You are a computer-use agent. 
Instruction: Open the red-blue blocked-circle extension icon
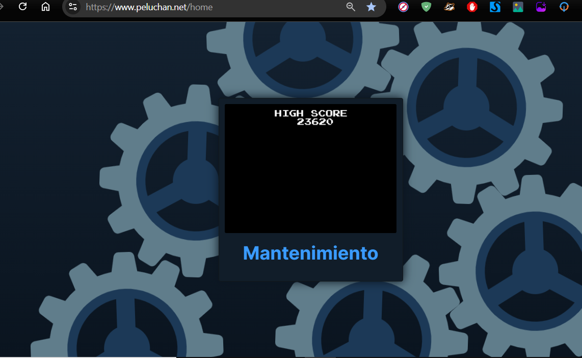pos(404,7)
